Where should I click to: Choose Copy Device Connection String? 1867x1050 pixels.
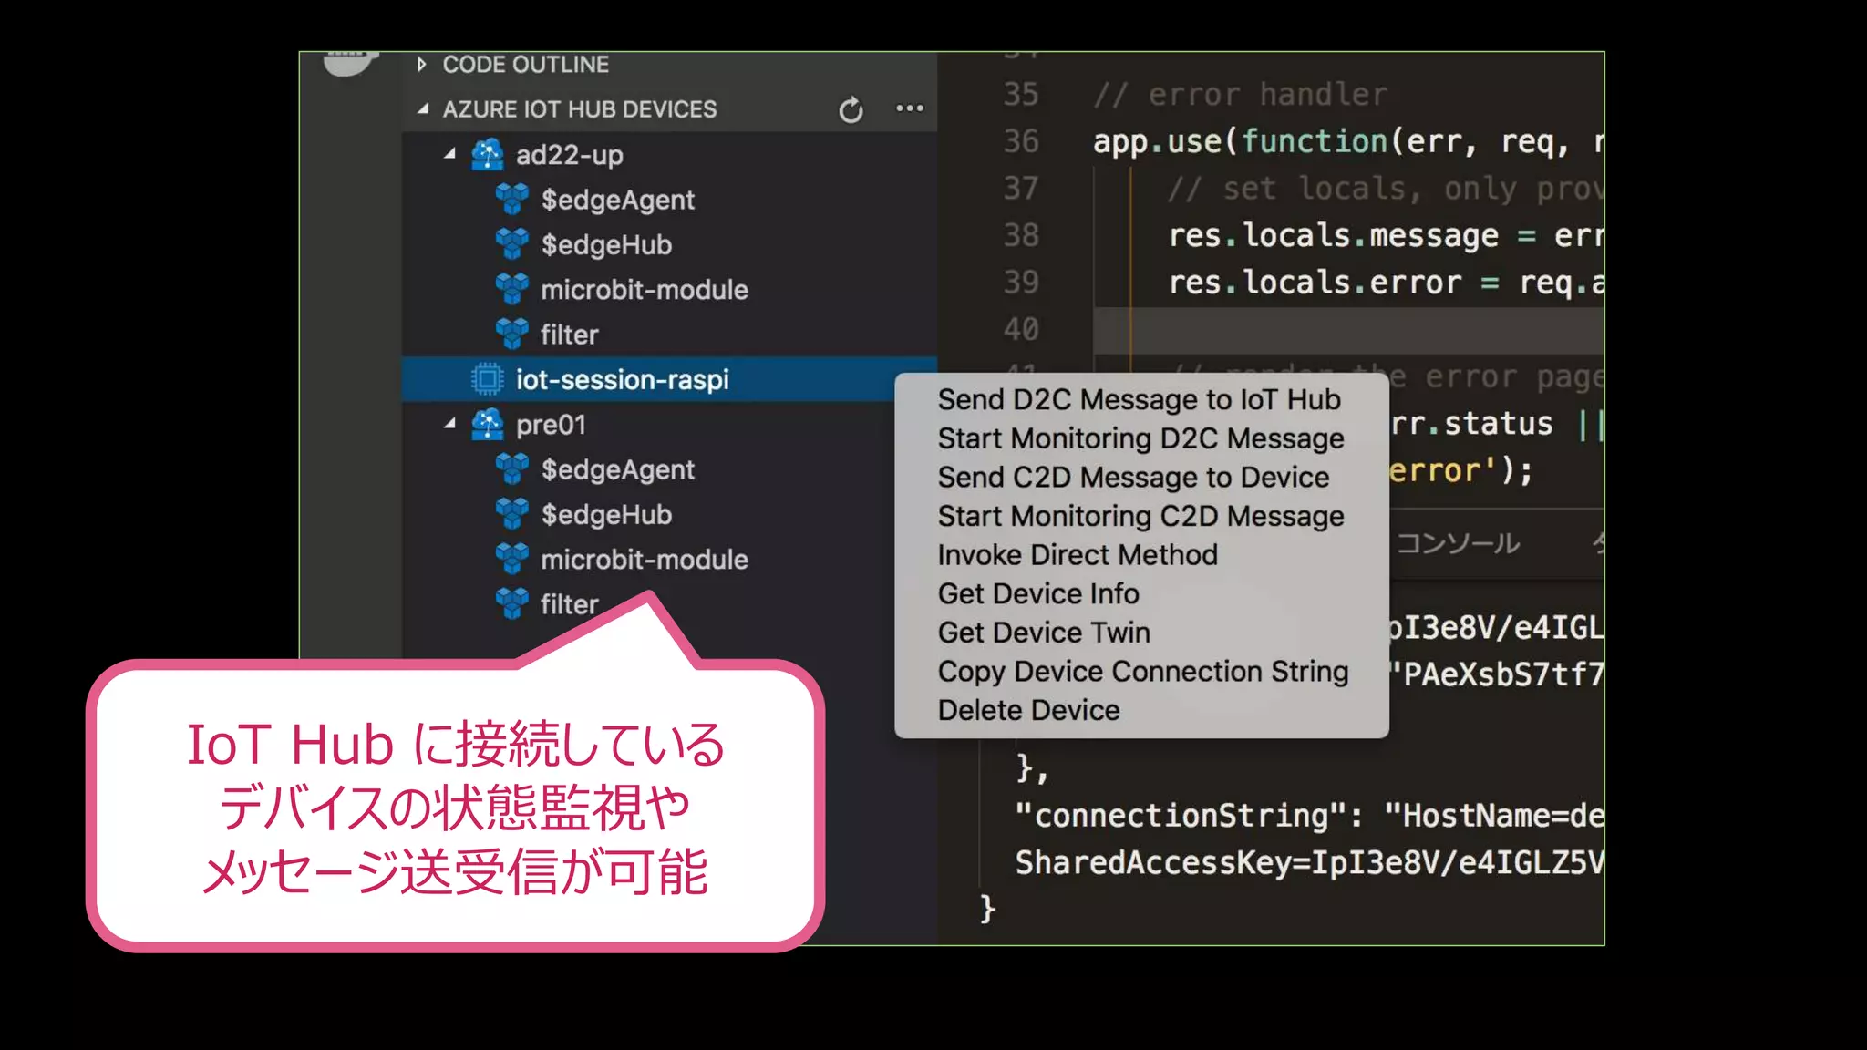pos(1142,672)
